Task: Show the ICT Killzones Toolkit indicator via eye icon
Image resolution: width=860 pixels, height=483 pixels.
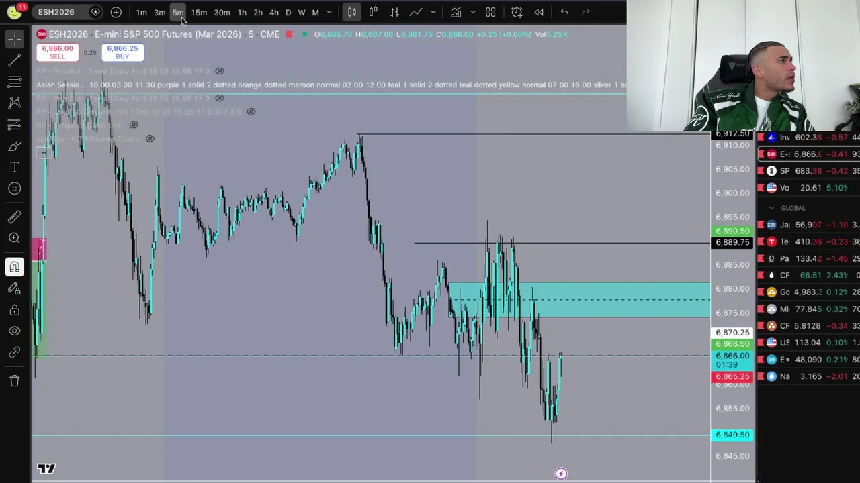Action: (x=150, y=139)
